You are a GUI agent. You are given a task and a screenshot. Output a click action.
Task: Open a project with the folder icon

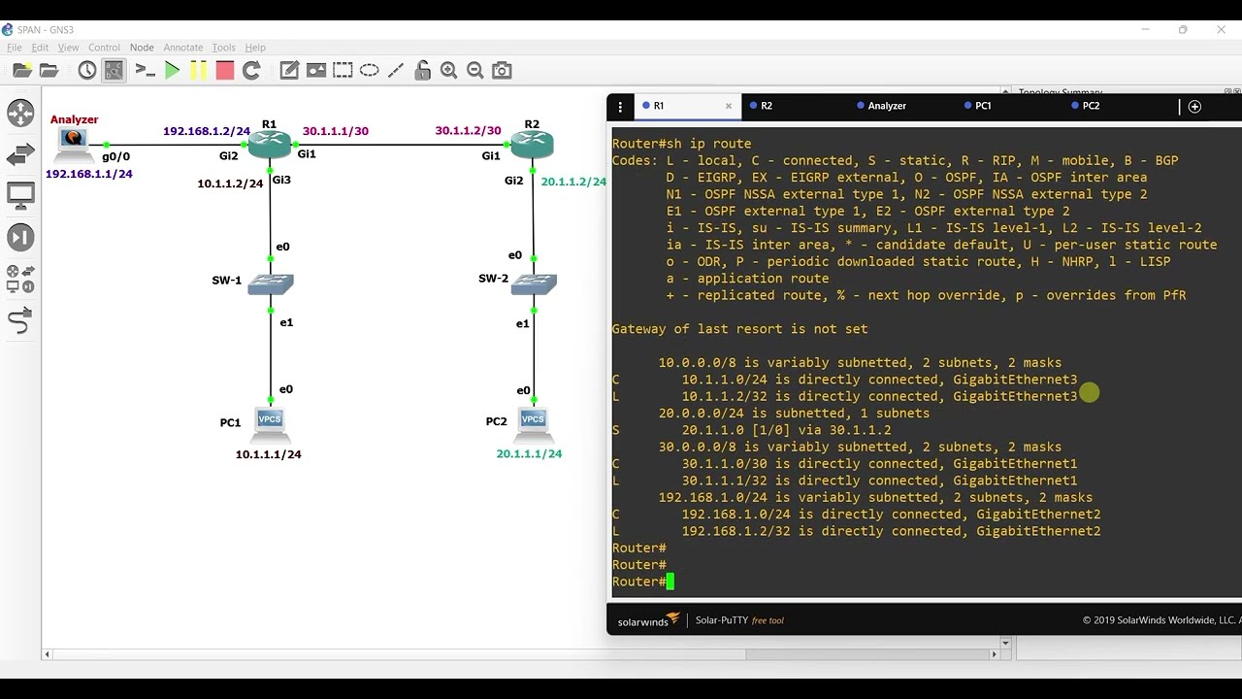[49, 70]
